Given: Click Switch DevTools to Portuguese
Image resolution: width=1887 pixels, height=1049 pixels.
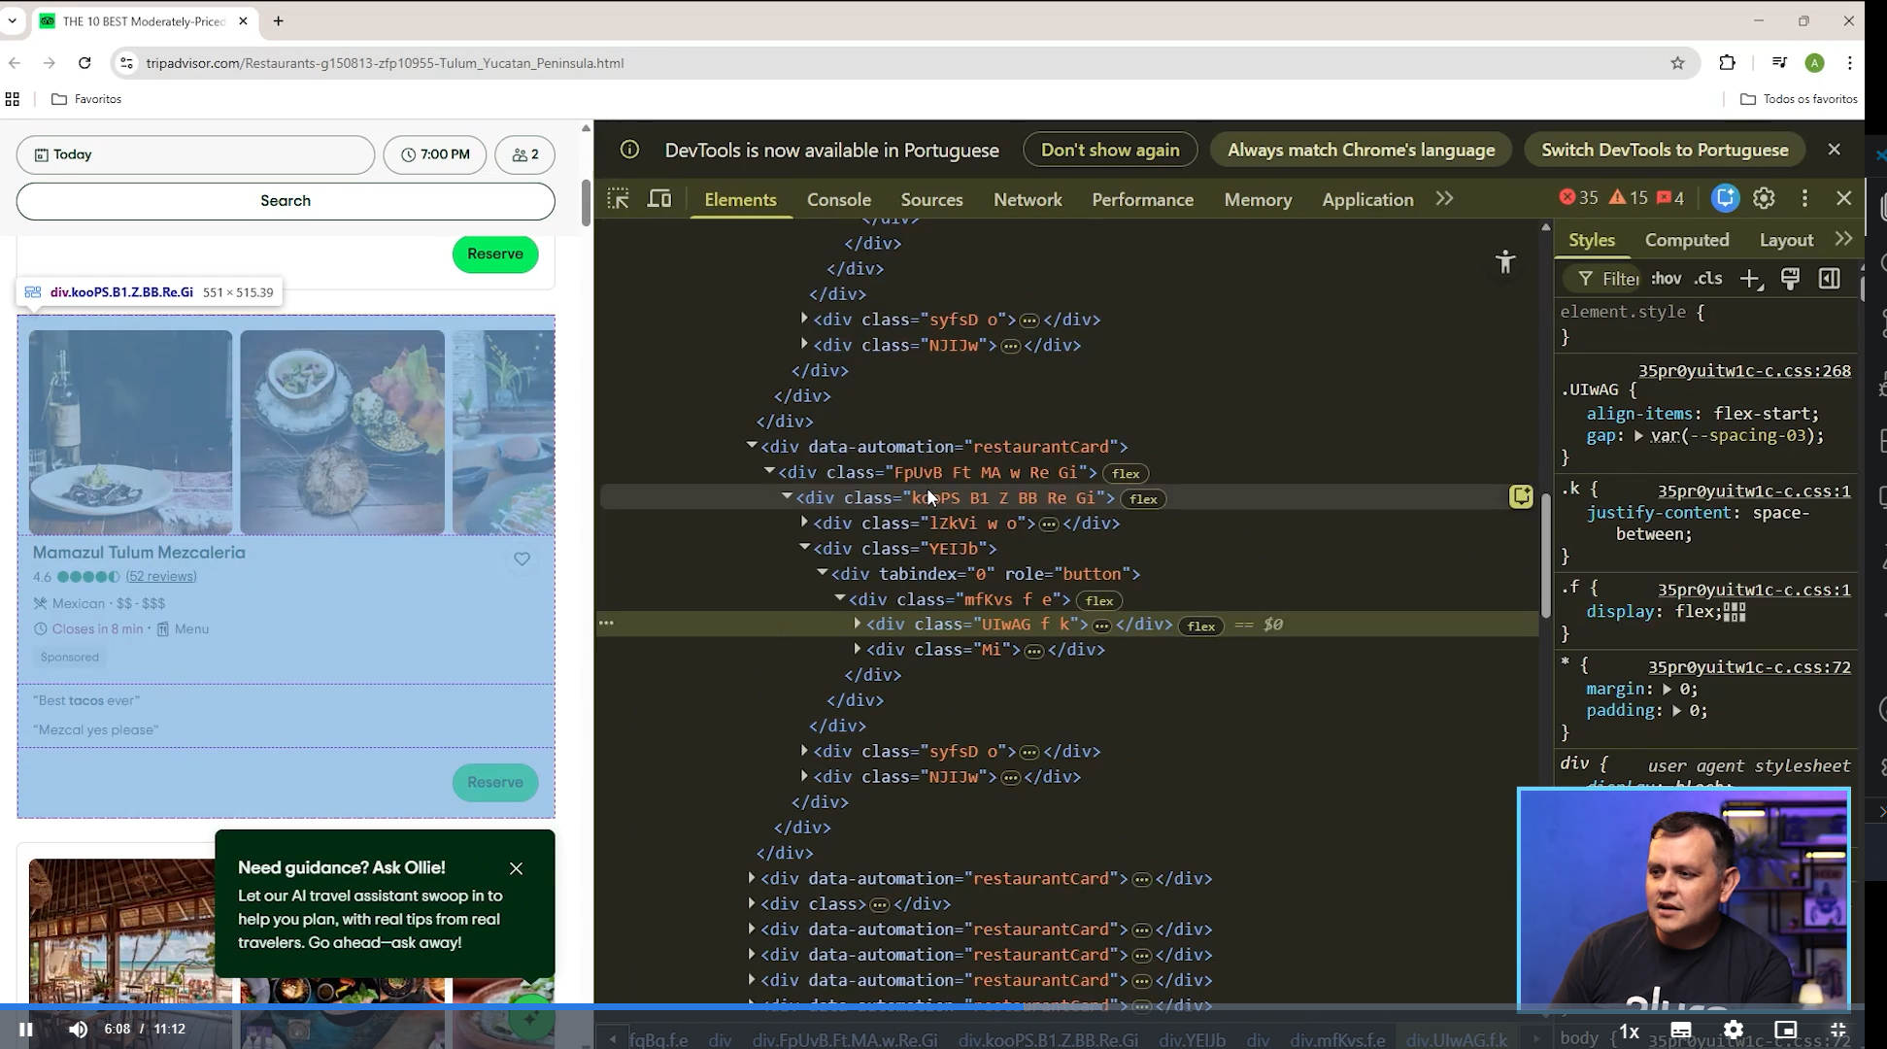Looking at the screenshot, I should [1665, 150].
